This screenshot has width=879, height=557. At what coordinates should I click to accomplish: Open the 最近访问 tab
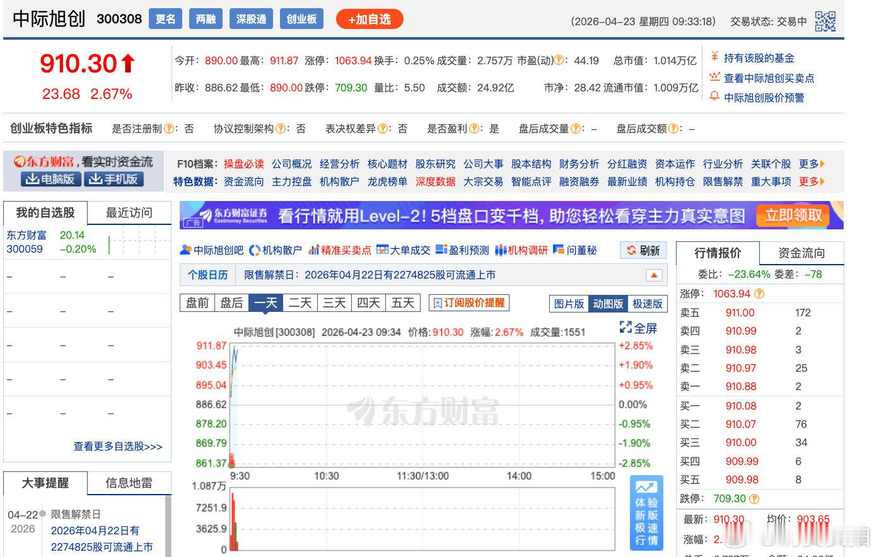(x=129, y=212)
